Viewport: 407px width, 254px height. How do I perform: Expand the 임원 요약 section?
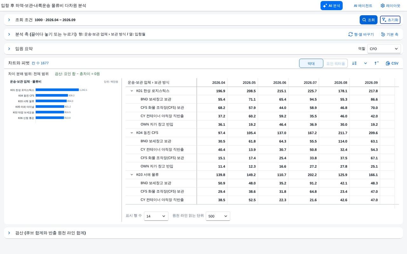(9, 49)
